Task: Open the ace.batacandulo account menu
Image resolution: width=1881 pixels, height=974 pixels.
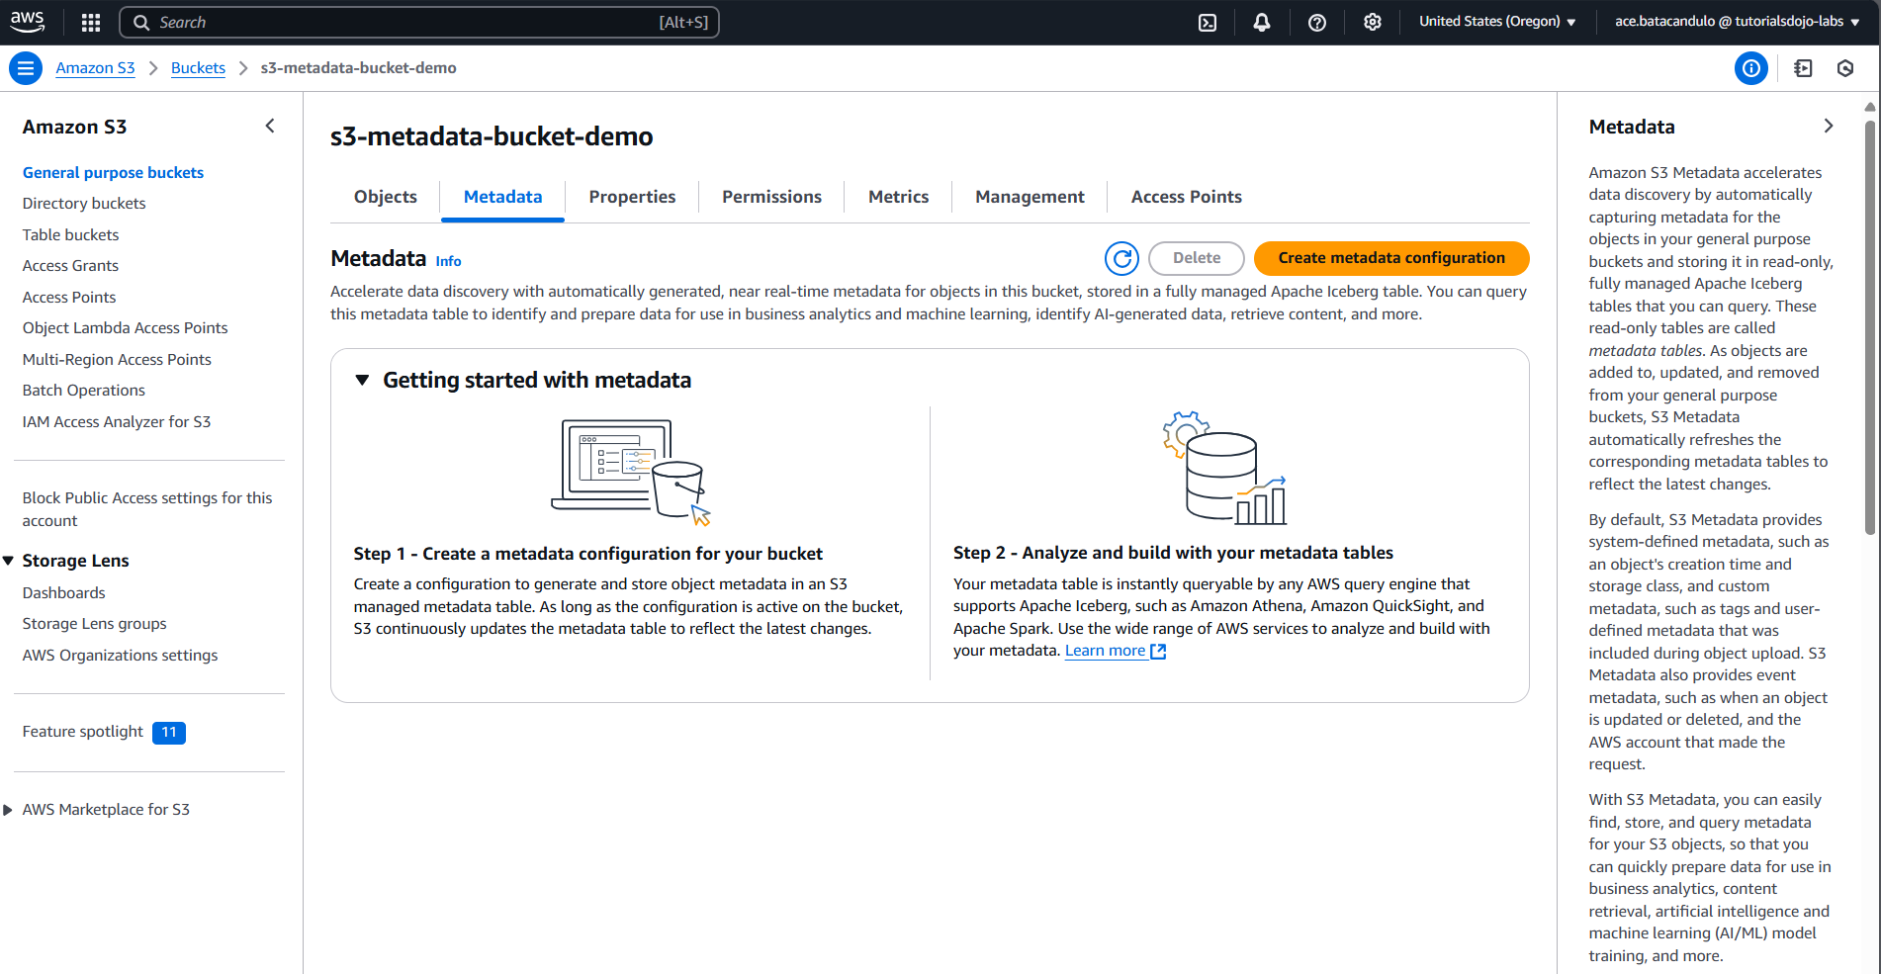Action: pyautogui.click(x=1737, y=22)
